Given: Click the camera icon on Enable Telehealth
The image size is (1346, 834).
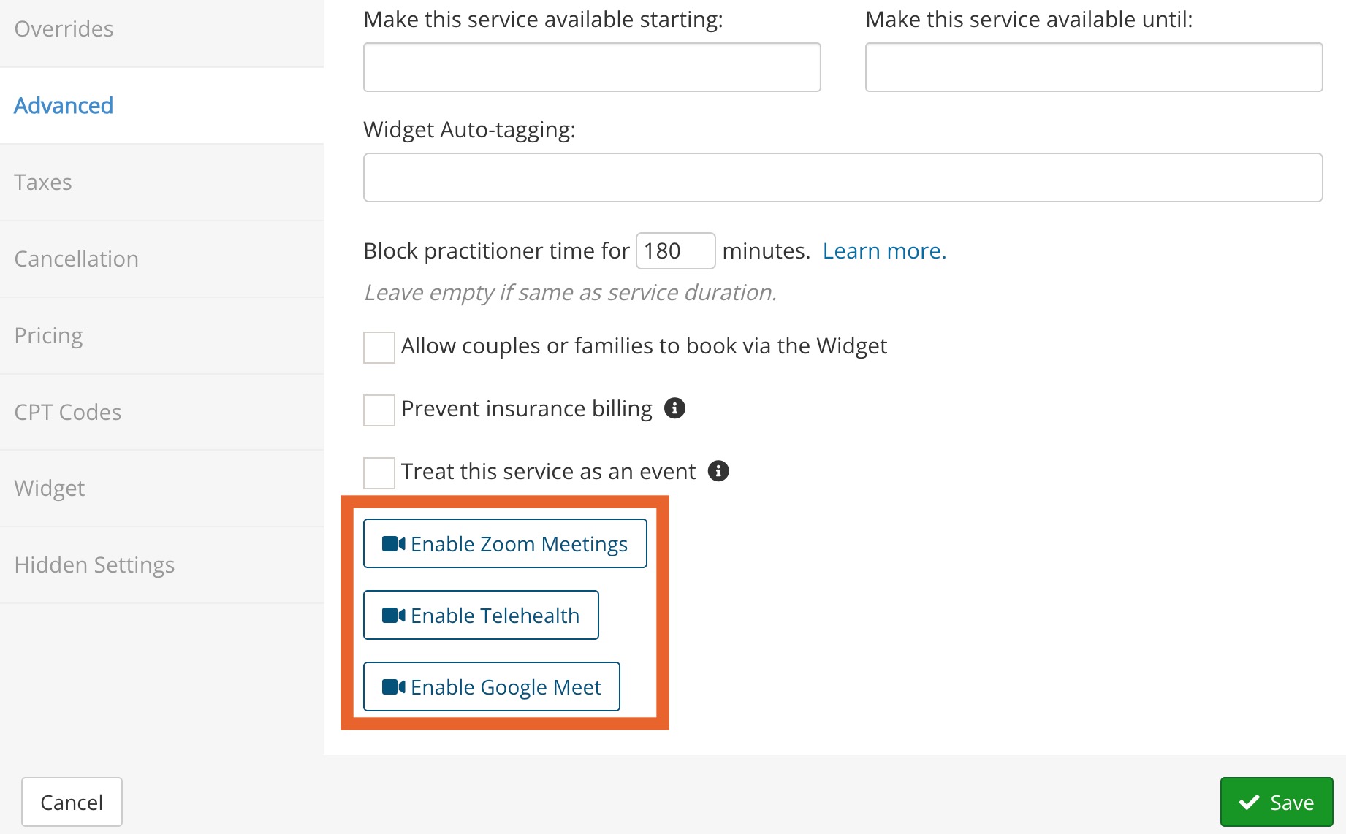Looking at the screenshot, I should click(x=393, y=615).
